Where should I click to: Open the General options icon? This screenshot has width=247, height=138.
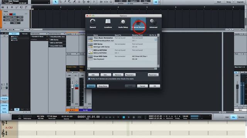coord(93,23)
